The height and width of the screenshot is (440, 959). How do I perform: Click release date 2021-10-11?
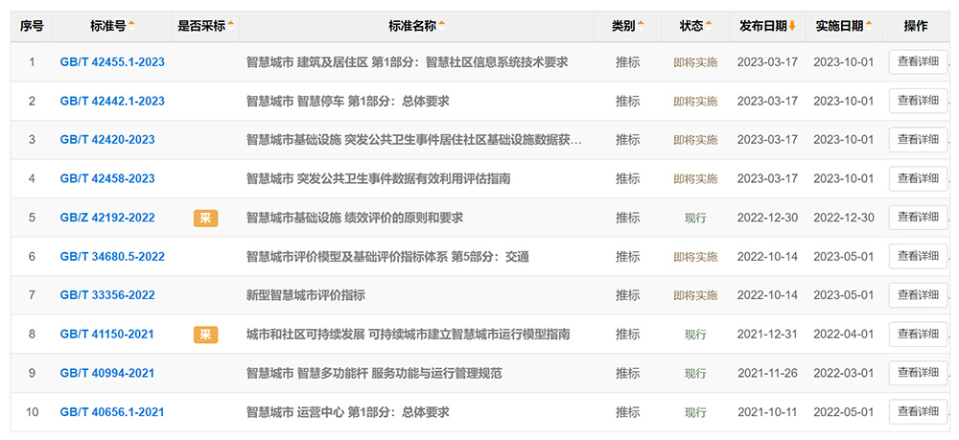[767, 412]
